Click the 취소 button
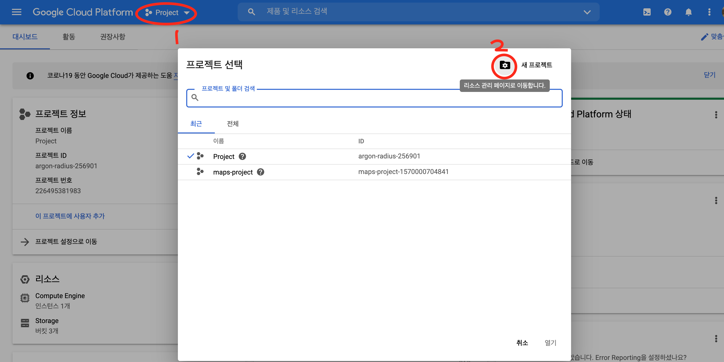724x362 pixels. [522, 343]
